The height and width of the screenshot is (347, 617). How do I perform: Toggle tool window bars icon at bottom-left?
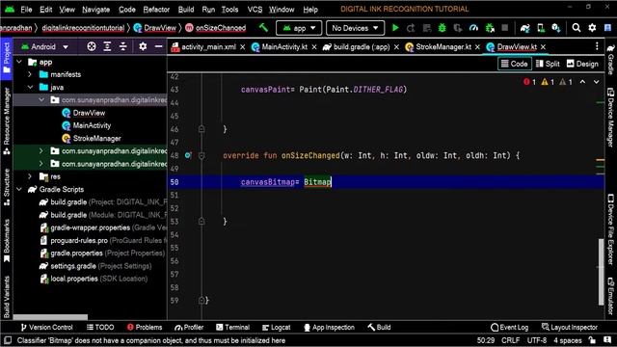click(8, 340)
